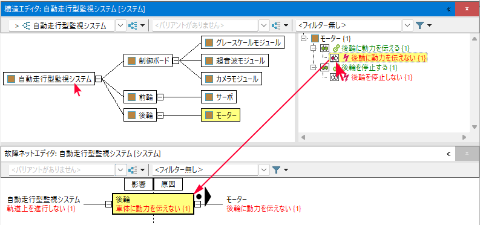Click the variant tree icon in failure net toolbar
The width and height of the screenshot is (480, 225).
[x=133, y=169]
